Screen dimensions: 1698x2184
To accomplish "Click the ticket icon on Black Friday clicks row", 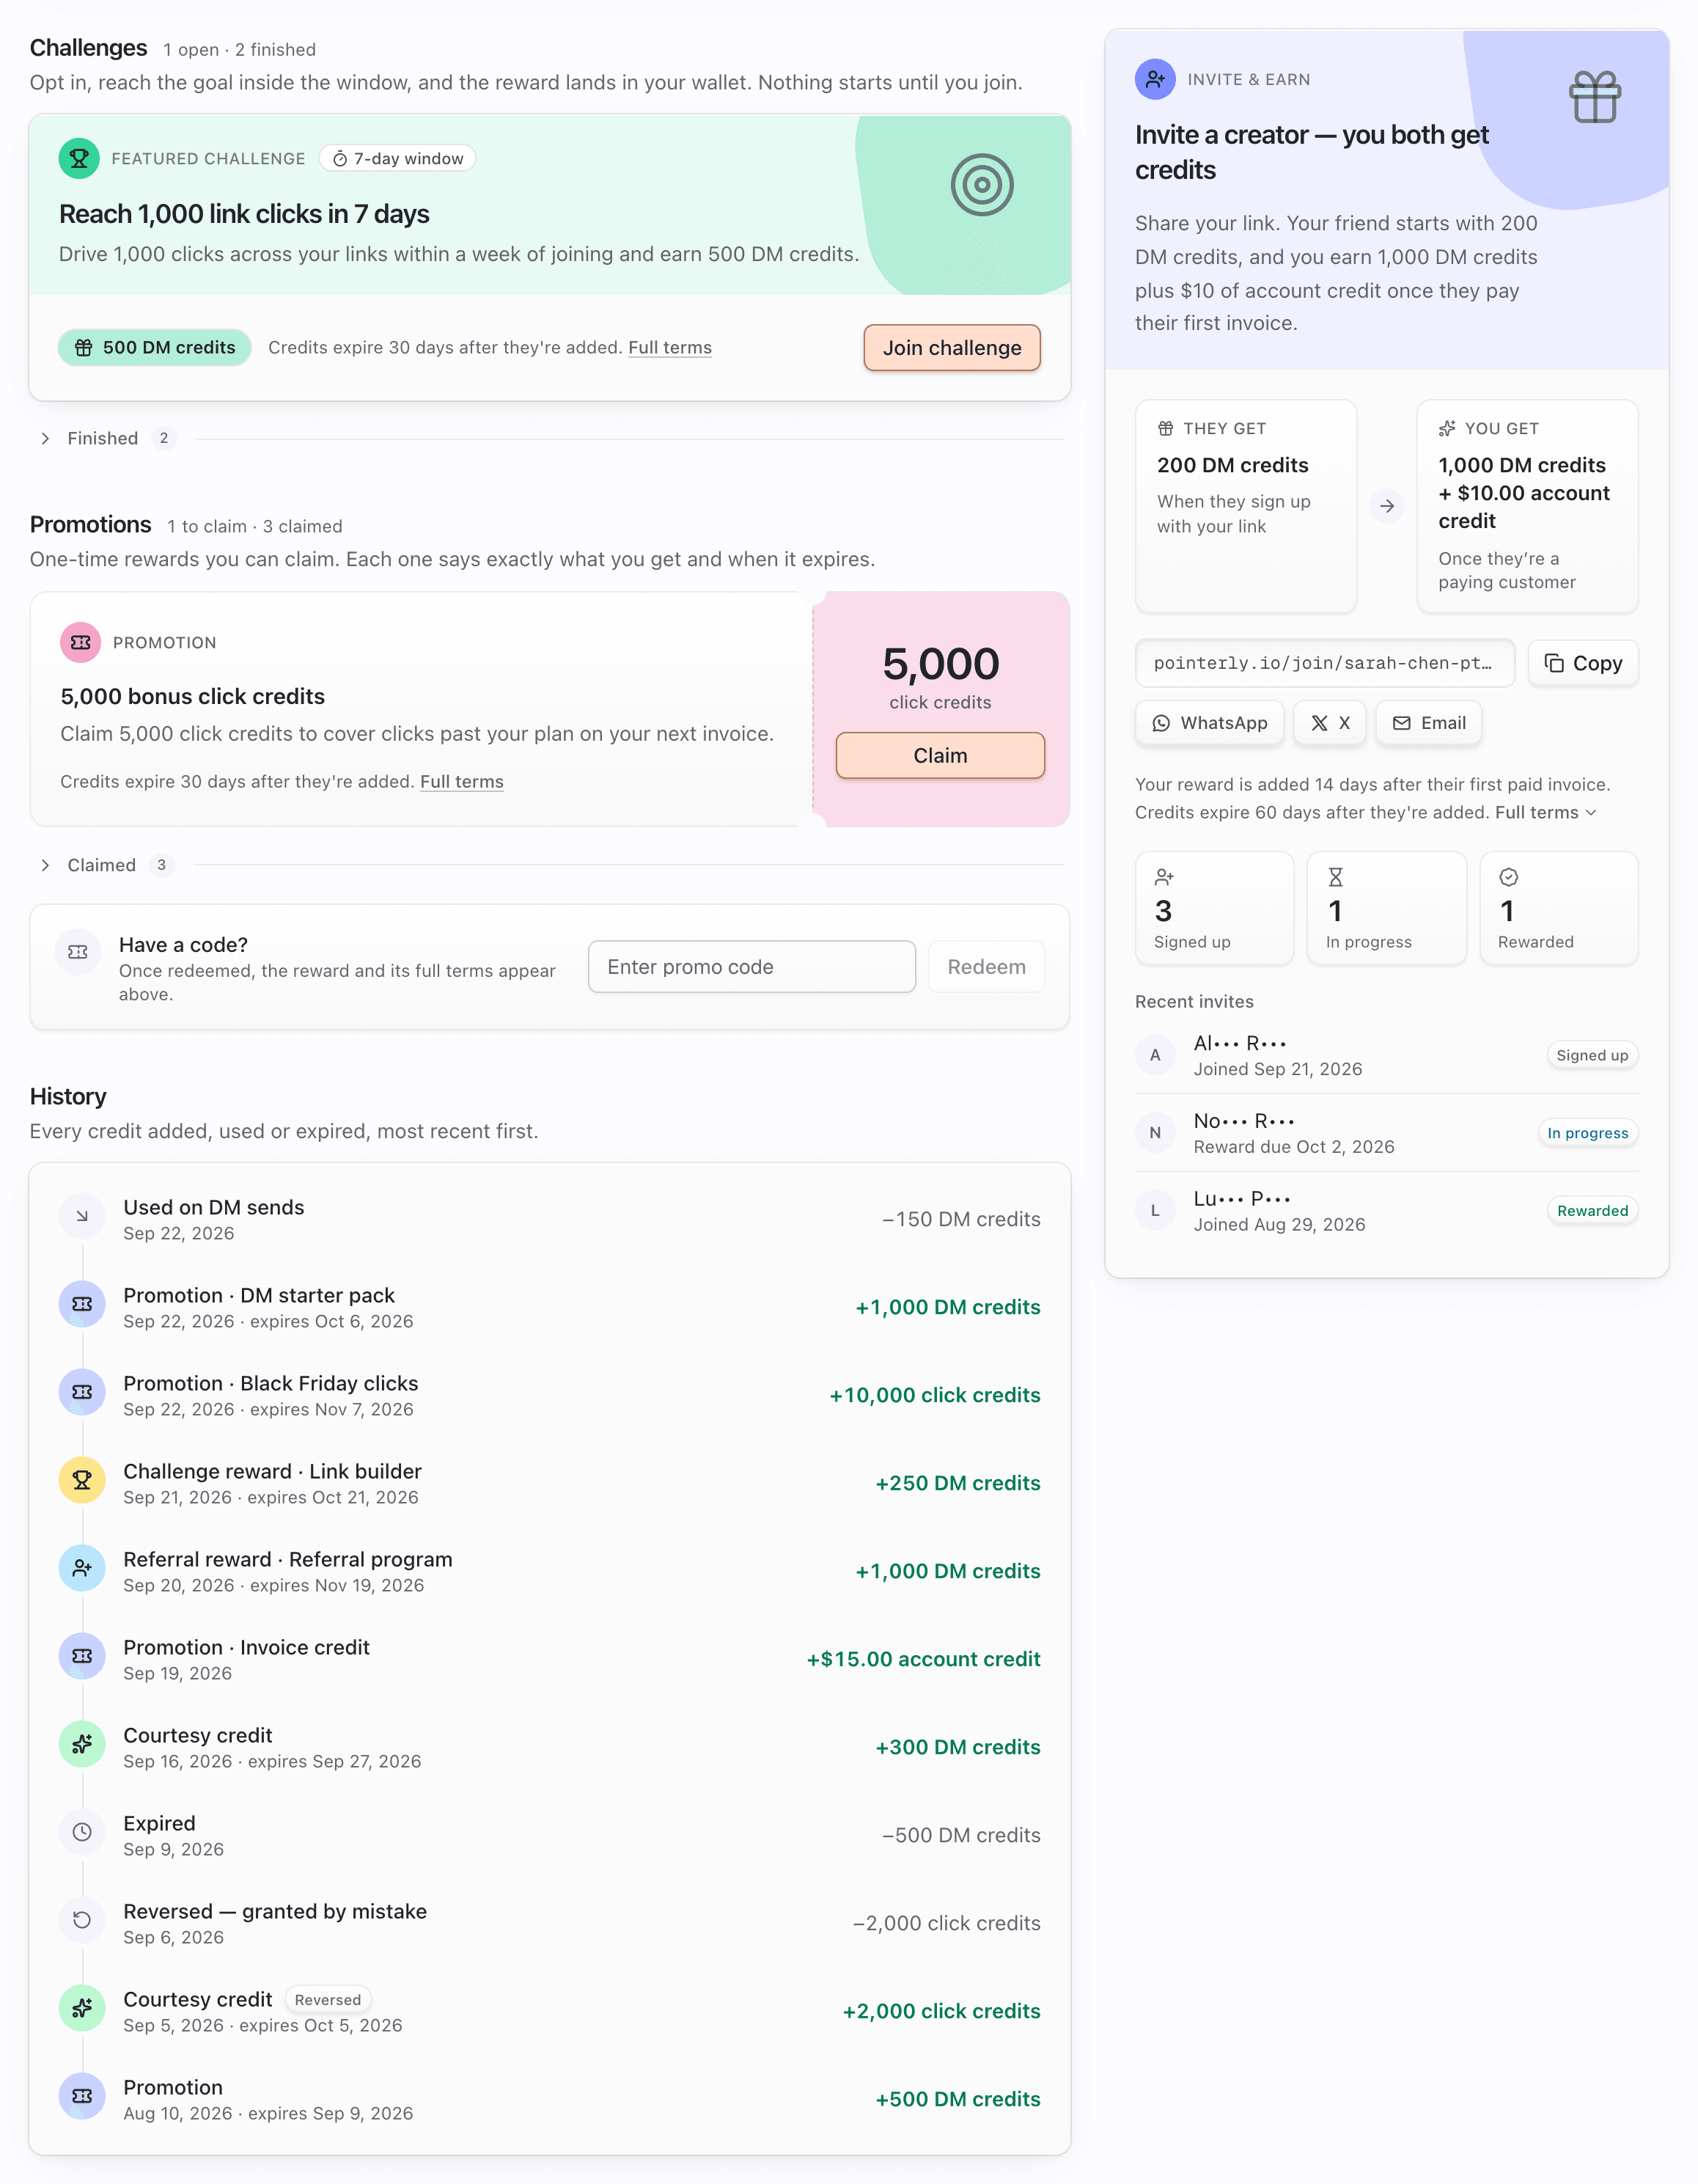I will click(x=82, y=1392).
